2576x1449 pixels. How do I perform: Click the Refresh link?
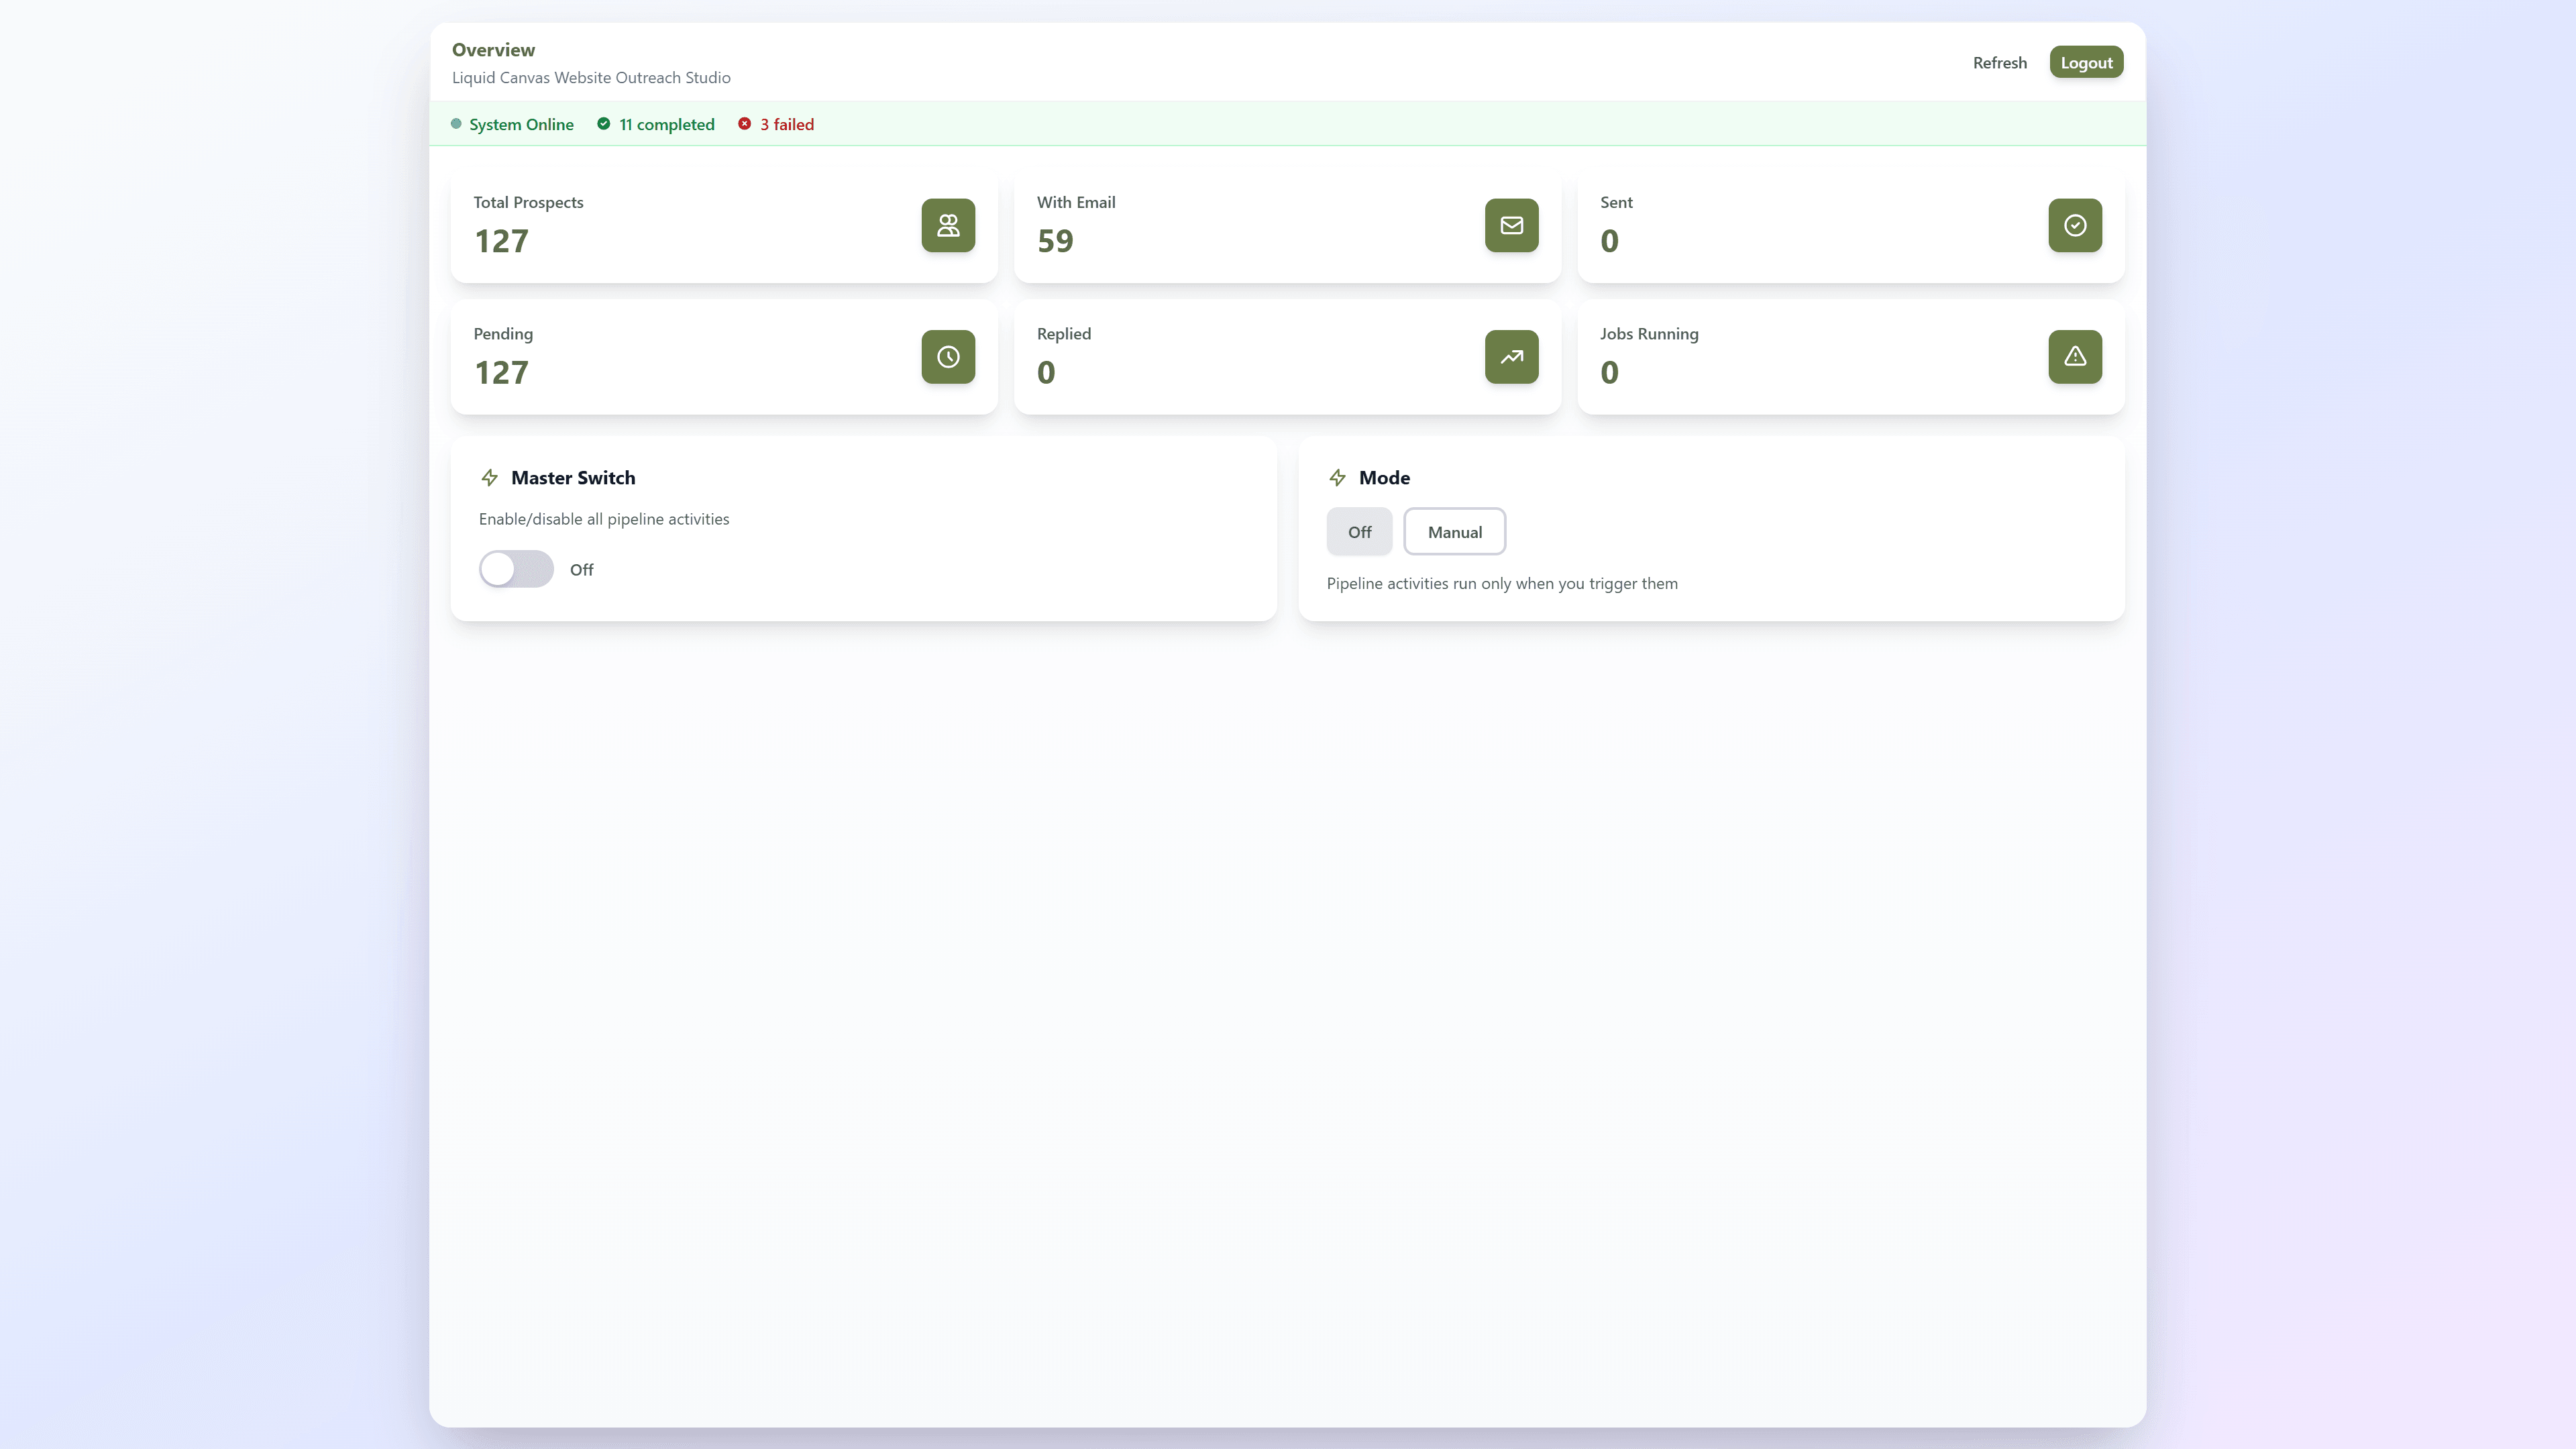(x=1999, y=62)
